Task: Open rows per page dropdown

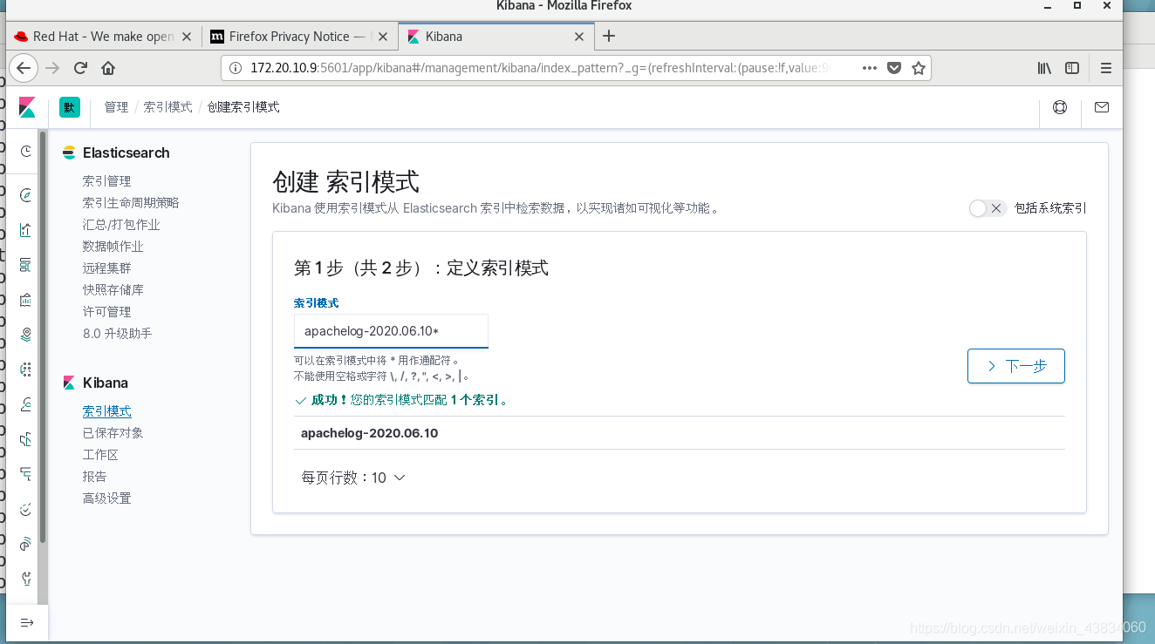Action: pos(353,478)
